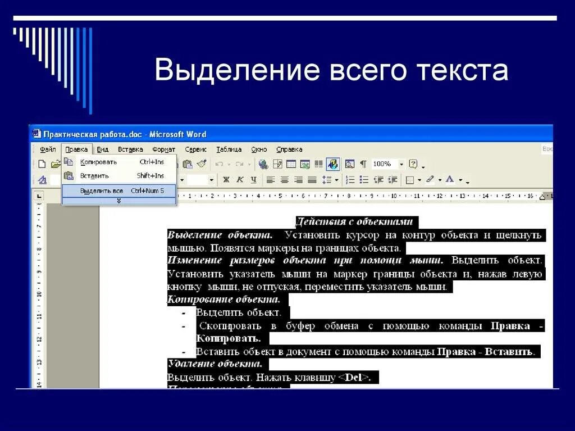
Task: Click the Outside Border icon
Action: pos(410,180)
